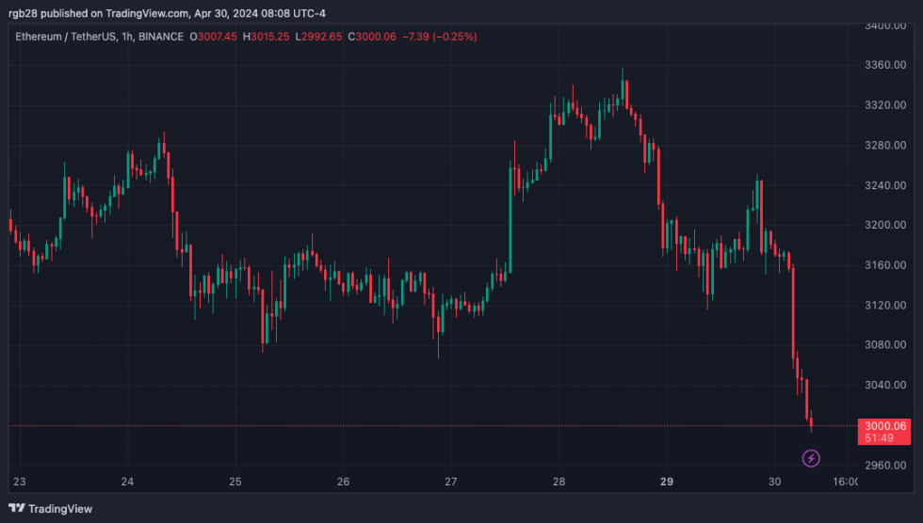Select date 23 on the time axis
The height and width of the screenshot is (523, 923).
[x=20, y=483]
